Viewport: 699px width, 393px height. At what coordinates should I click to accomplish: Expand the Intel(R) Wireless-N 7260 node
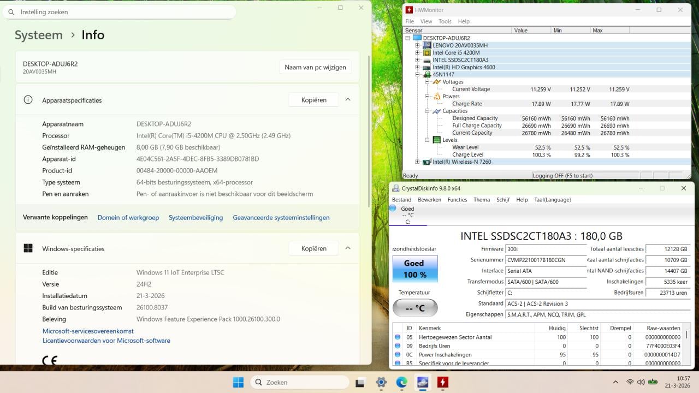point(418,162)
